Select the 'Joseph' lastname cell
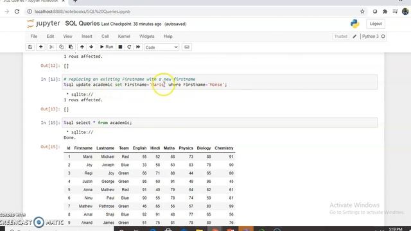The width and height of the screenshot is (411, 231). 108,165
